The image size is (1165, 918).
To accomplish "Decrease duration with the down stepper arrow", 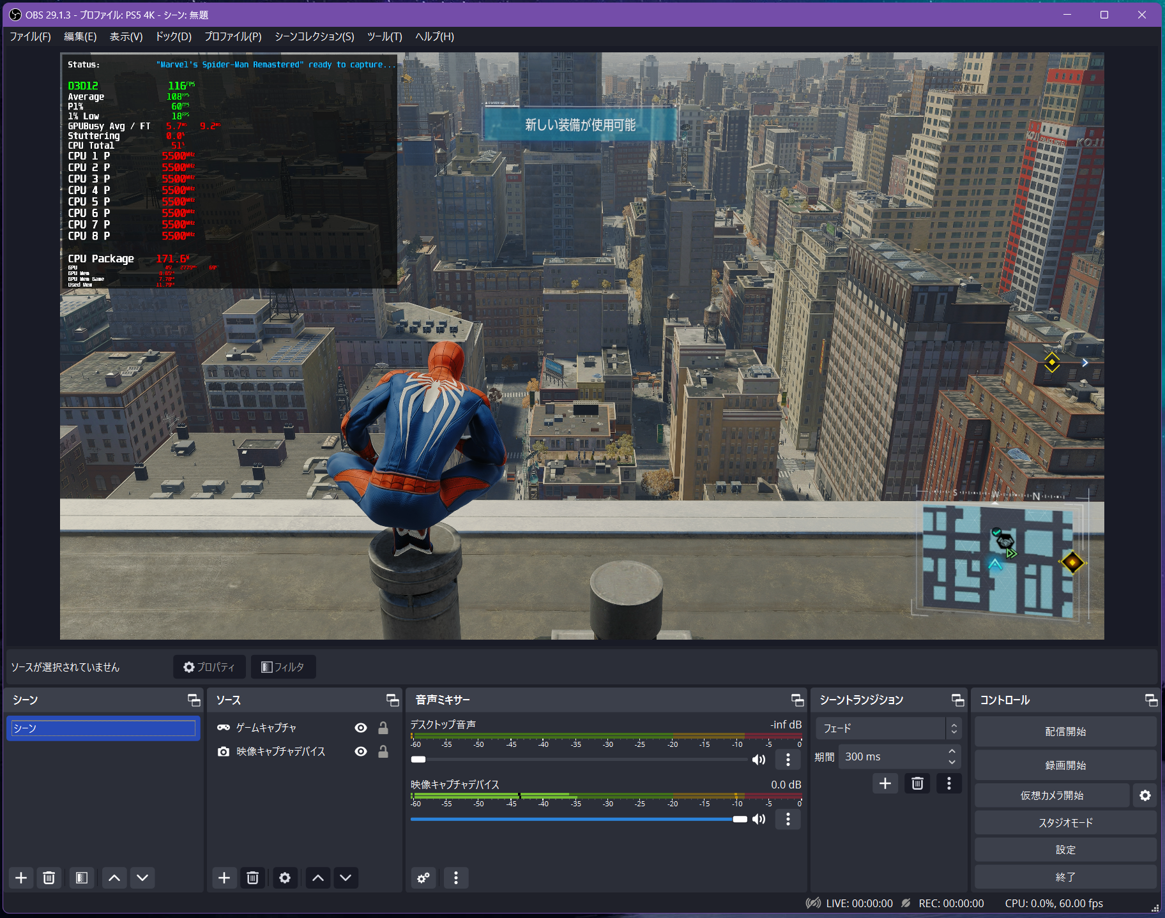I will (x=952, y=762).
